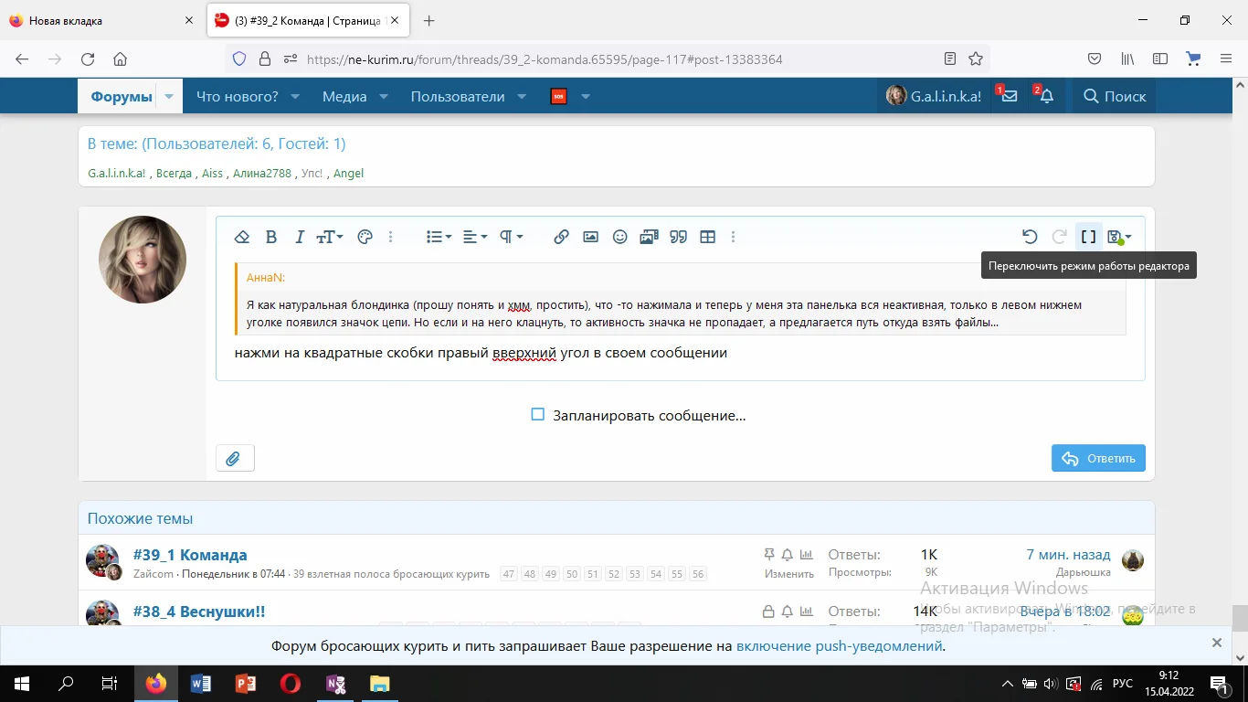Open the #39_1 Команда thread link

pos(190,555)
